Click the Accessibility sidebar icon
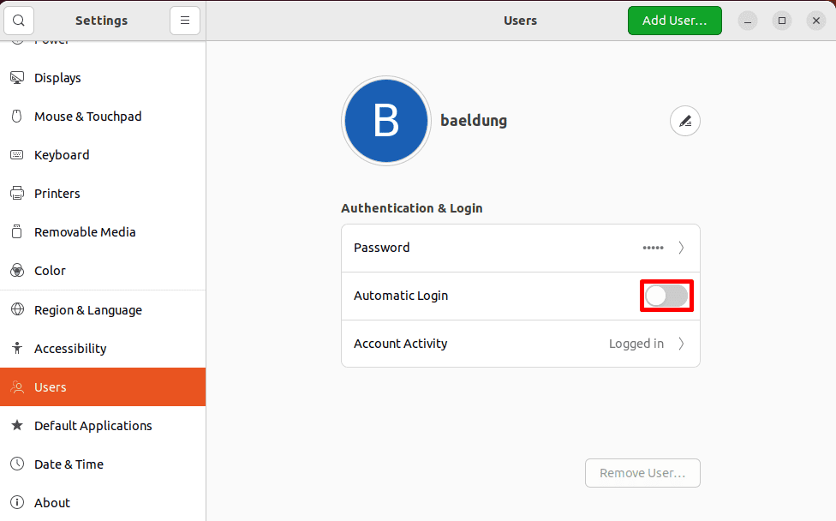 18,348
